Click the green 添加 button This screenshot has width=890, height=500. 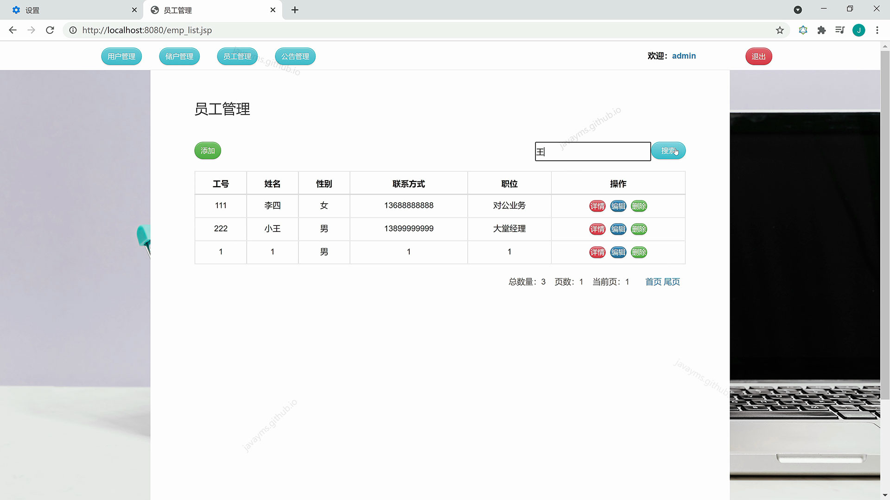click(x=208, y=151)
